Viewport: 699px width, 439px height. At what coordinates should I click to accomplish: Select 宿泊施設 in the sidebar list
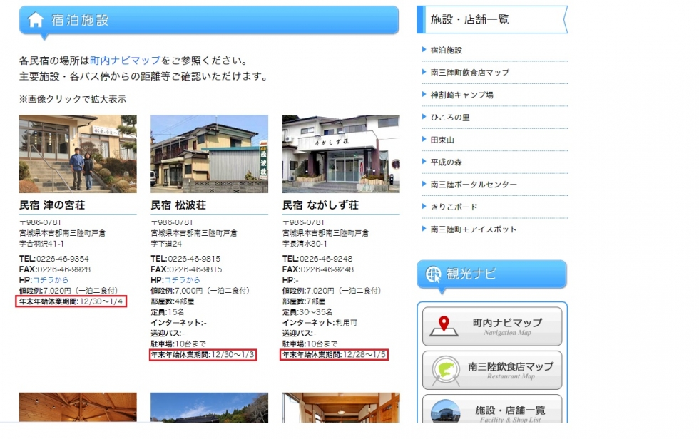pos(446,51)
